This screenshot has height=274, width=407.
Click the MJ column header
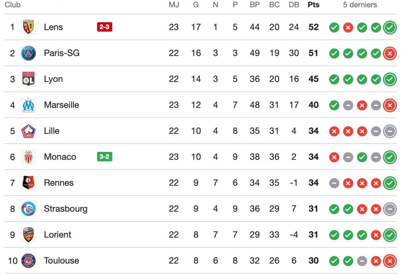[x=174, y=5]
